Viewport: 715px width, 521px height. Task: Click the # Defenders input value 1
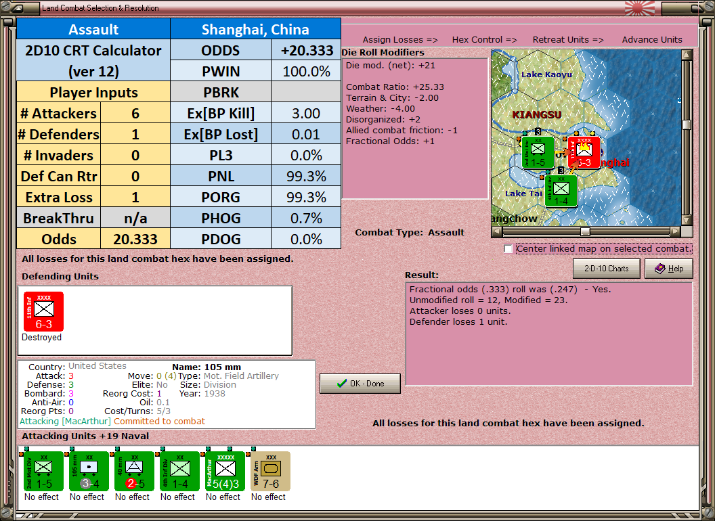pyautogui.click(x=135, y=134)
